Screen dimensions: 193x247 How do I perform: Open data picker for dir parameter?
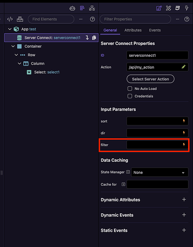tap(184, 133)
